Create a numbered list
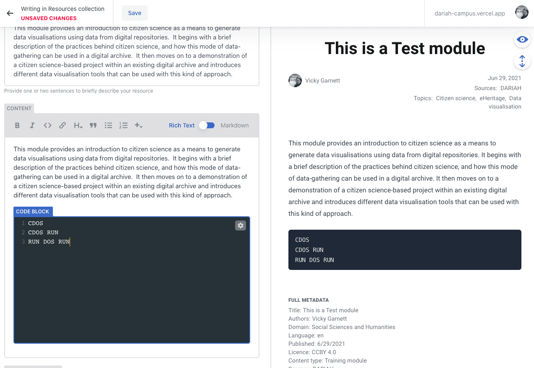 click(123, 125)
